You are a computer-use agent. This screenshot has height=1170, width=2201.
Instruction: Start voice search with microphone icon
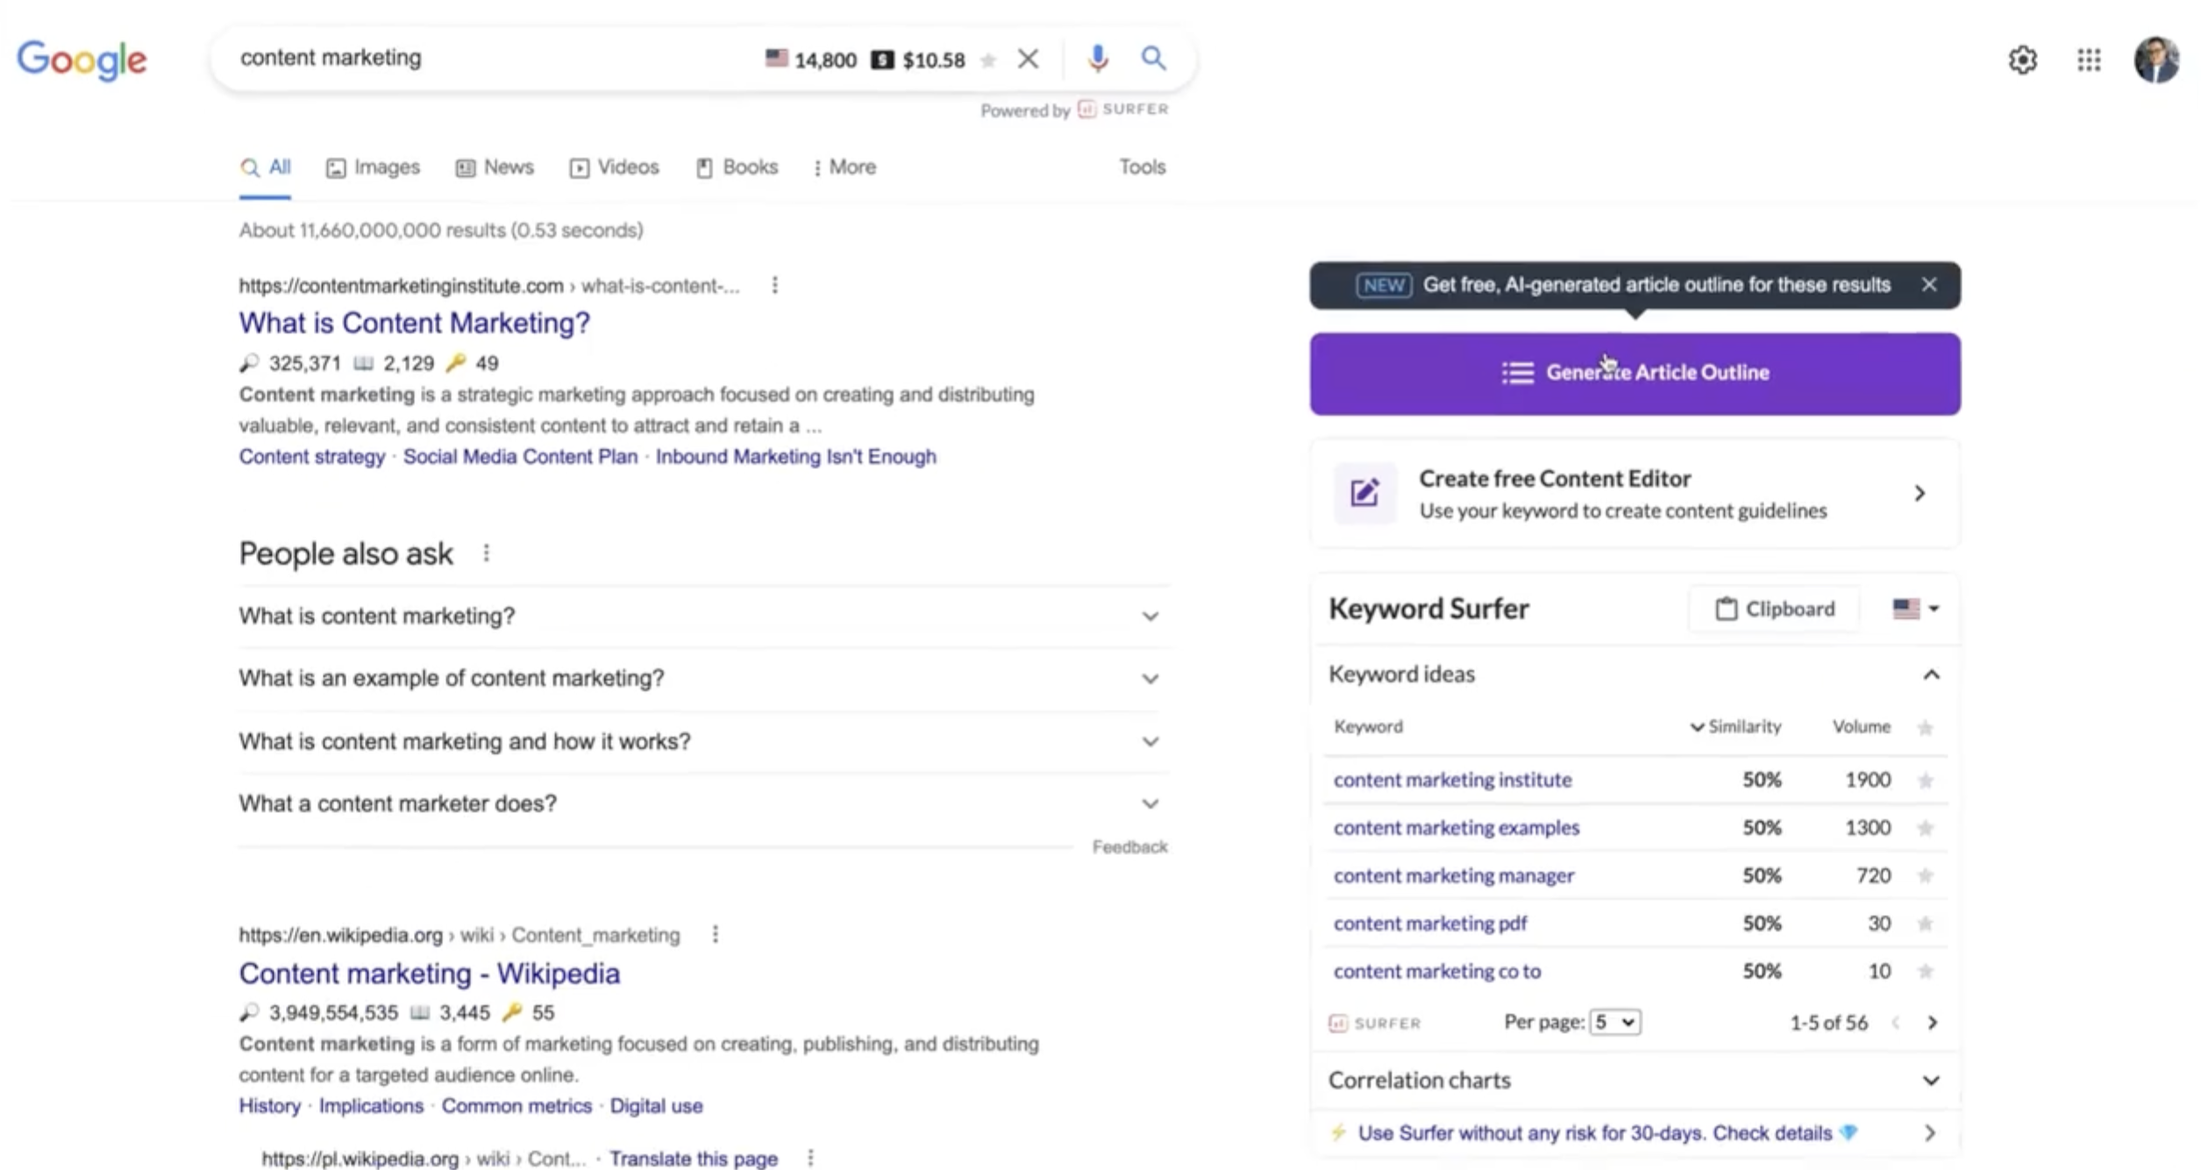tap(1098, 59)
